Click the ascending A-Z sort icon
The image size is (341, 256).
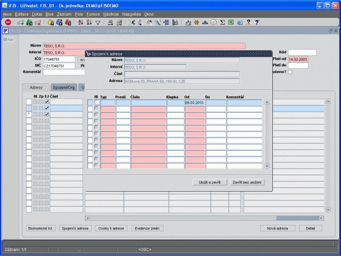click(x=81, y=22)
